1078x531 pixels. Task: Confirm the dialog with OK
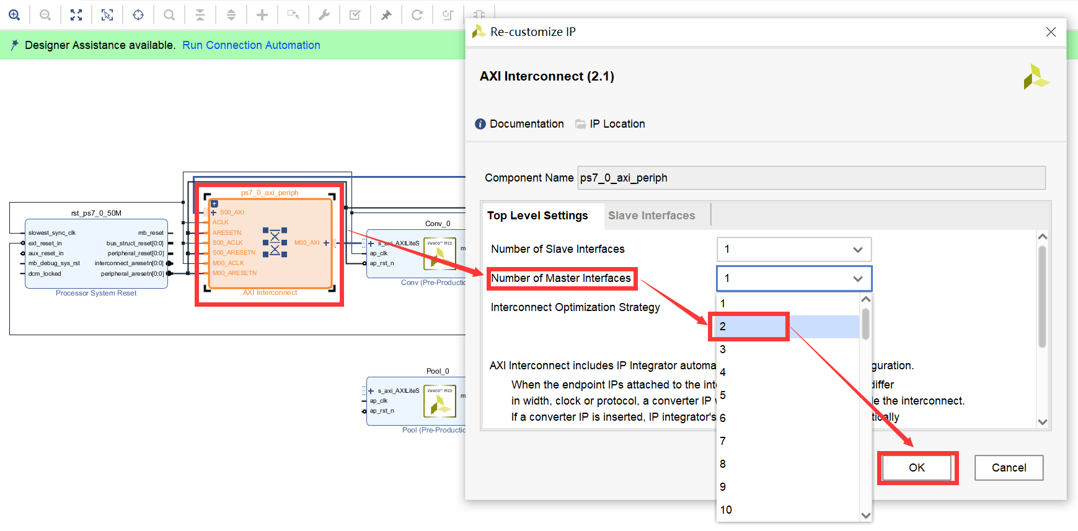pyautogui.click(x=916, y=468)
